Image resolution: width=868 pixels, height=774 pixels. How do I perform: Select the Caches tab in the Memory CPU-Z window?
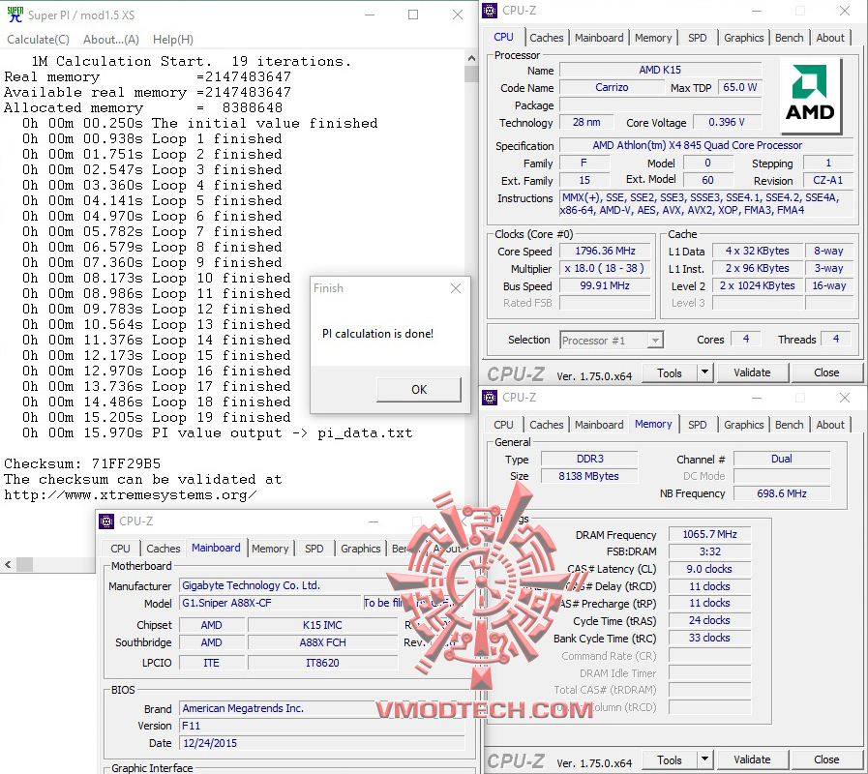pos(547,425)
